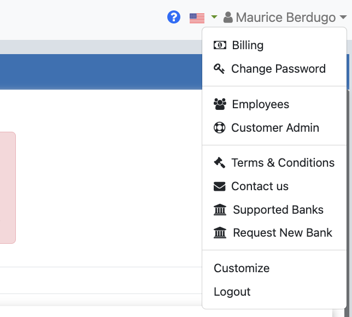Image resolution: width=352 pixels, height=317 pixels.
Task: Open the Billing menu item
Action: [x=248, y=45]
